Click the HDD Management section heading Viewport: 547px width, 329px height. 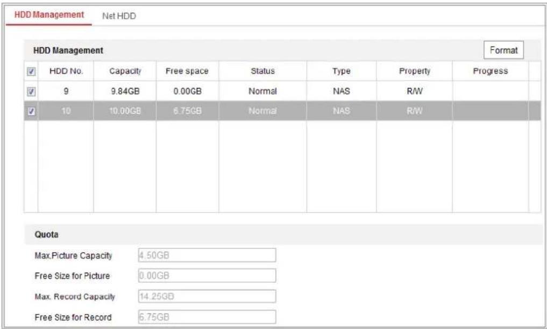[x=68, y=51]
